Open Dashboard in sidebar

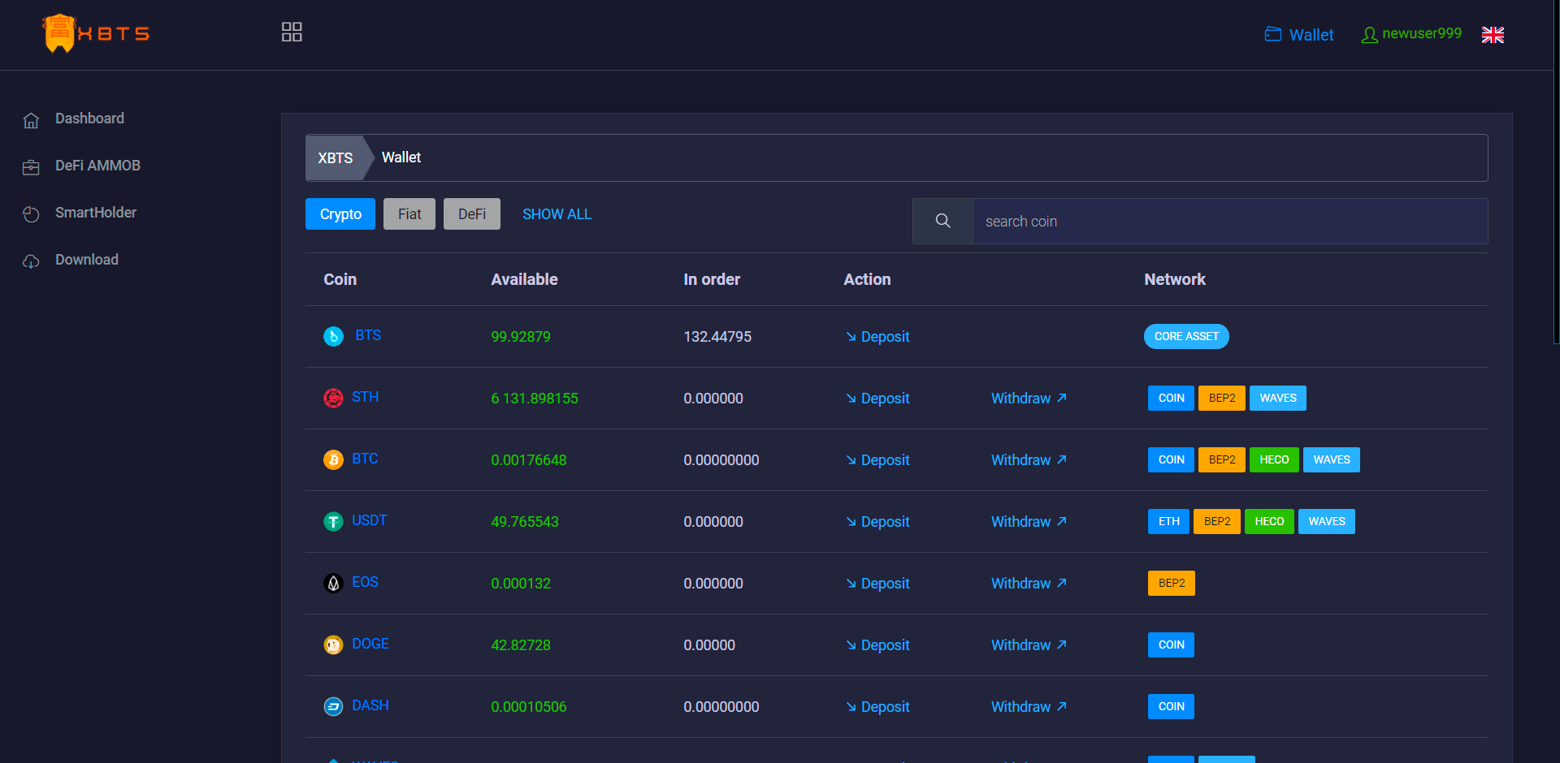[x=89, y=119]
